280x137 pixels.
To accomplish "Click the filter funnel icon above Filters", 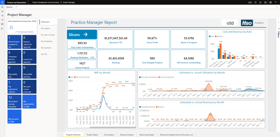I will click(x=278, y=28).
